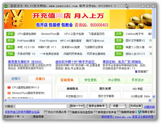Image resolution: width=161 pixels, height=124 pixels.
Task: Open 米吧 V2.0.158 link
Action: [26, 47]
